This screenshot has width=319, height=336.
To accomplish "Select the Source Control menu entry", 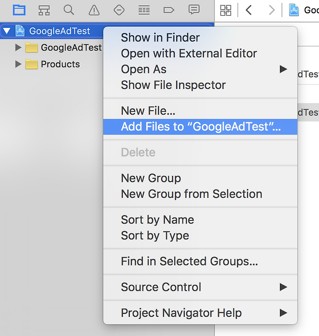I will pos(200,287).
